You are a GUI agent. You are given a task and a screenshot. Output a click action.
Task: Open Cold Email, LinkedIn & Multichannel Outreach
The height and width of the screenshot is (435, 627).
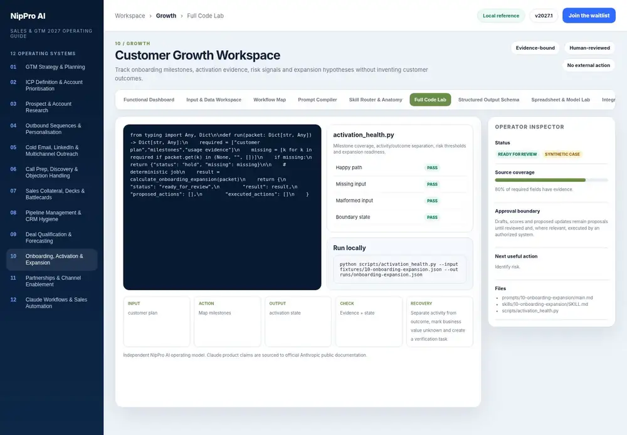pos(51,150)
